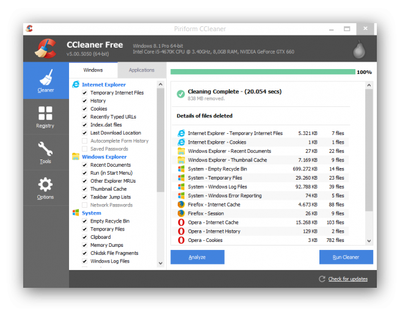The image size is (400, 311).
Task: Click the results panel scrollbar thumb
Action: [369, 150]
